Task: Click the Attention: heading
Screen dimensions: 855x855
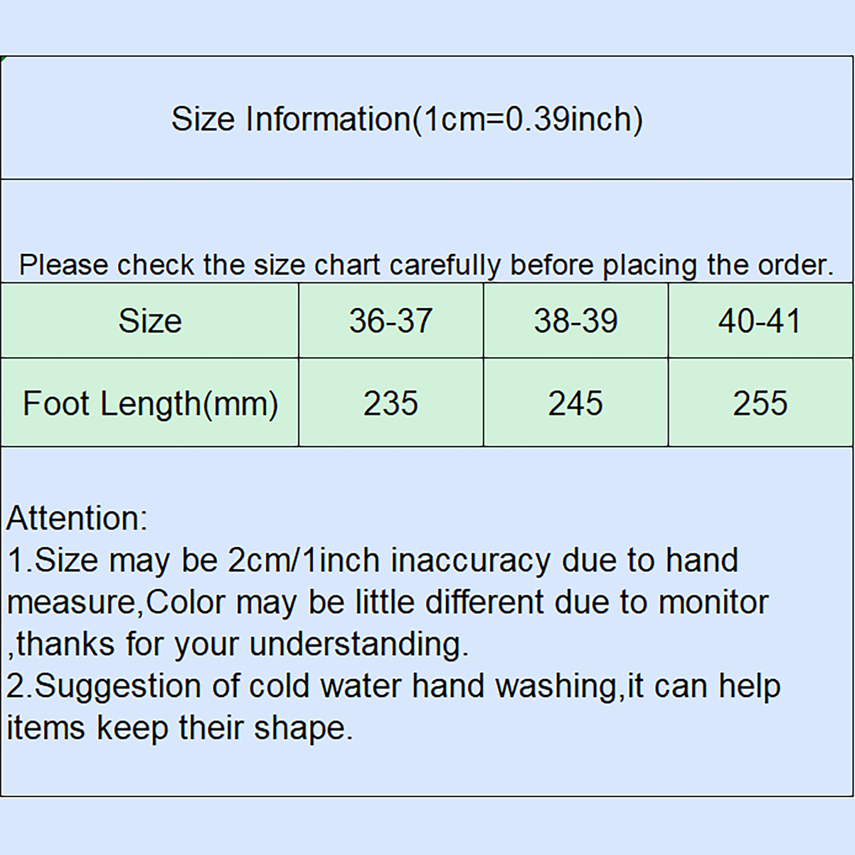Action: pos(77,518)
